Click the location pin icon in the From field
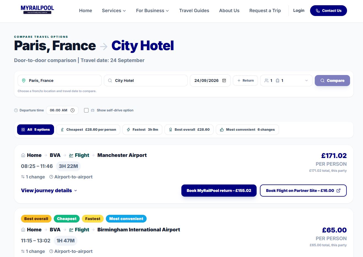363x257 pixels. point(24,81)
